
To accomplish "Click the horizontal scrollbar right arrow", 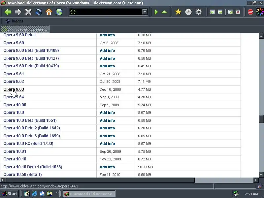I will 256,180.
